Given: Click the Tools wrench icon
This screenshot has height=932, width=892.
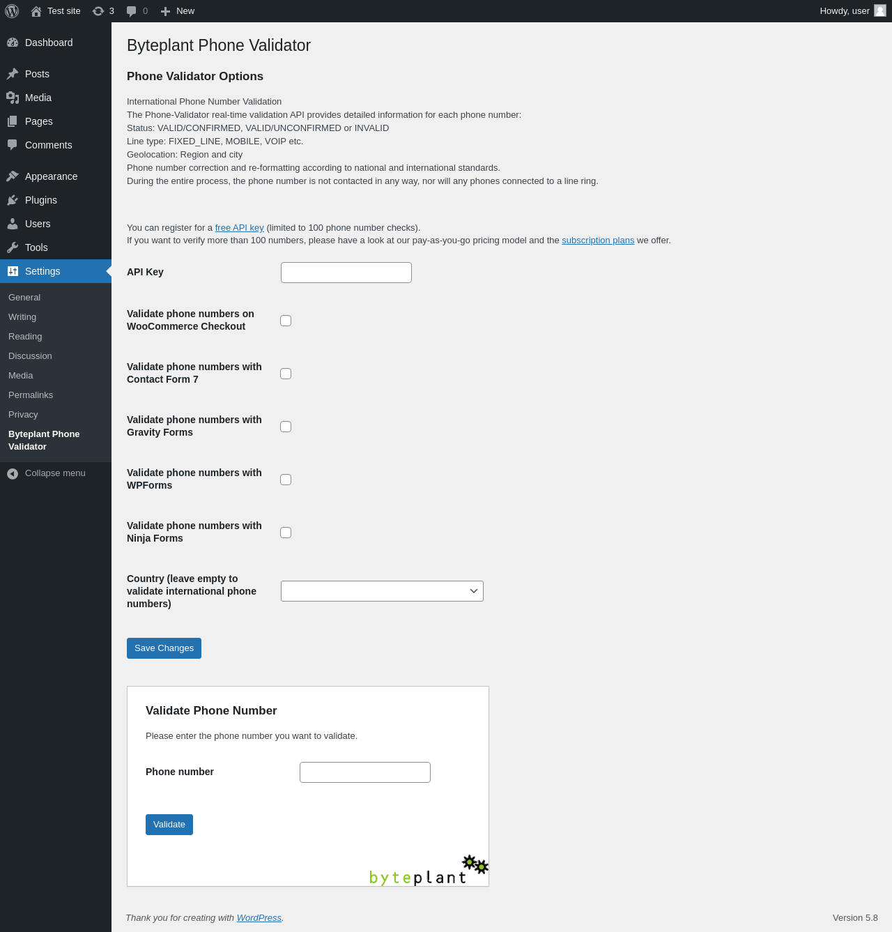Looking at the screenshot, I should point(13,247).
